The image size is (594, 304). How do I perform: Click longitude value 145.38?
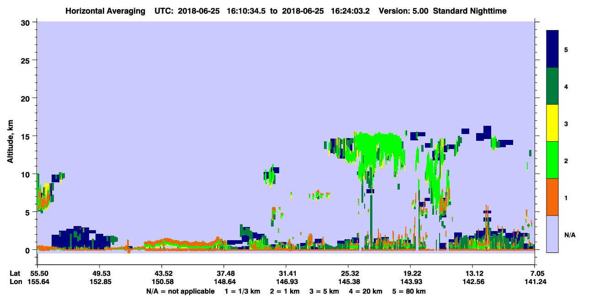[348, 282]
